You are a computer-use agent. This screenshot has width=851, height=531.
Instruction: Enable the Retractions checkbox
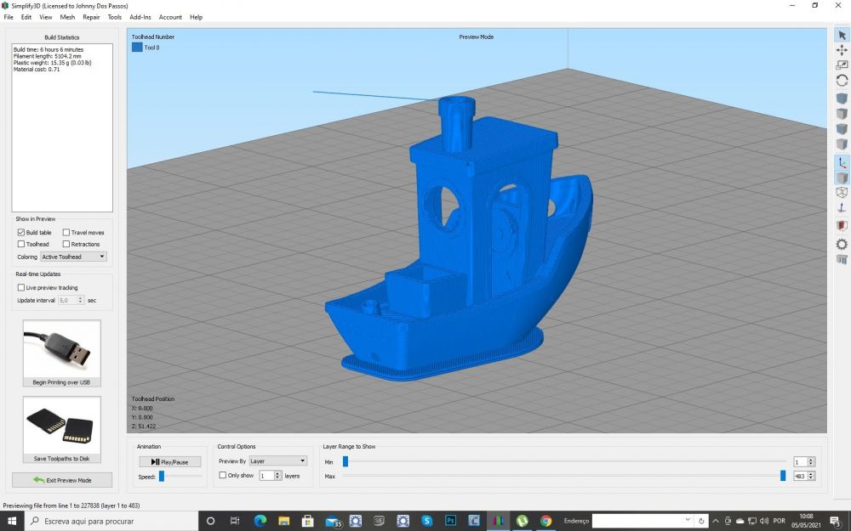pos(66,244)
